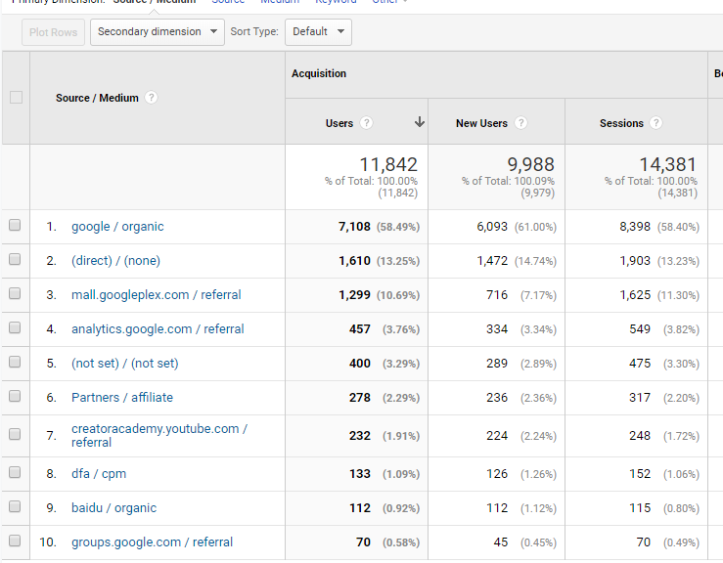The width and height of the screenshot is (723, 563).
Task: Check the baidu / organic row checkbox
Action: tap(15, 506)
